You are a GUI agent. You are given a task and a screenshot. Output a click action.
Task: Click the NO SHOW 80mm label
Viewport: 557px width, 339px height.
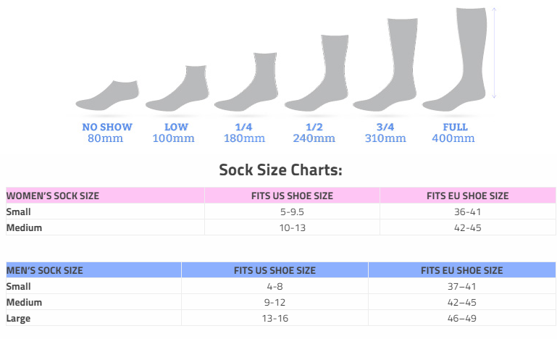click(107, 133)
